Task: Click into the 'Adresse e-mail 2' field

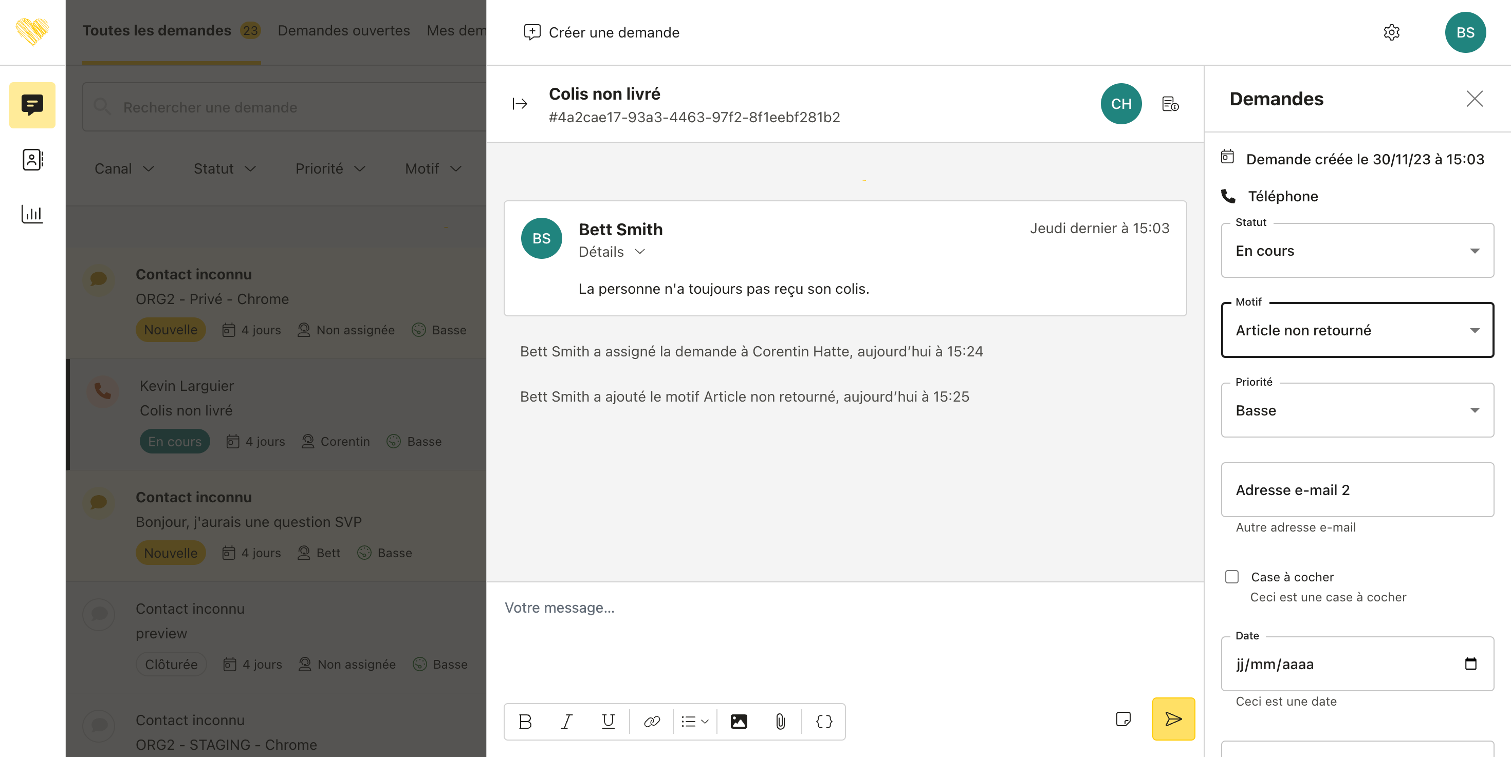Action: click(x=1357, y=490)
